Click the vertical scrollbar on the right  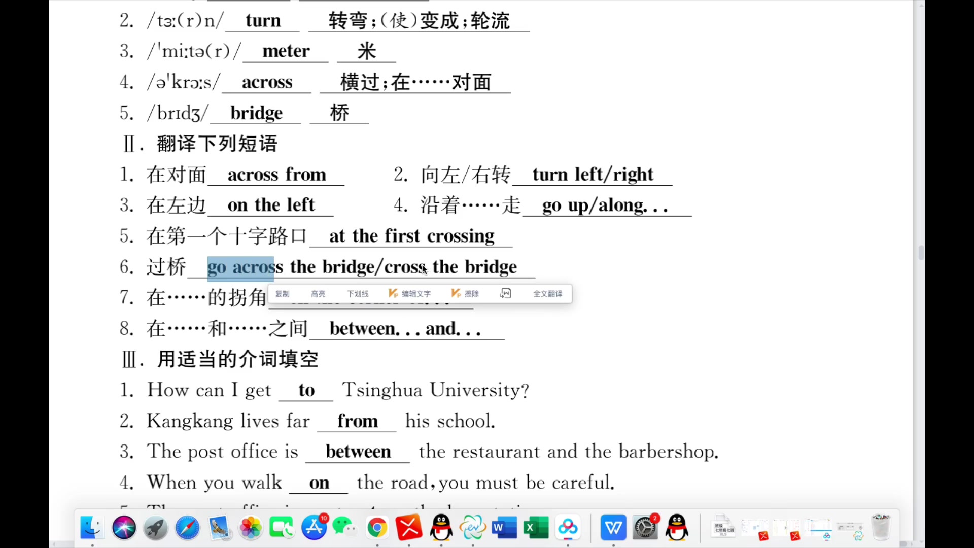click(920, 252)
